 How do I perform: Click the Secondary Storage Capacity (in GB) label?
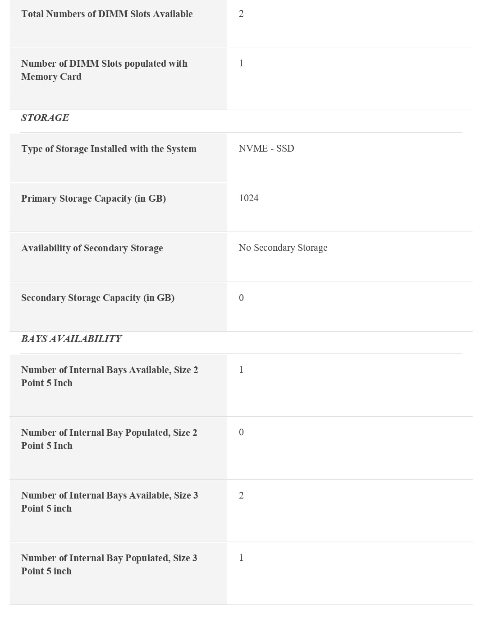98,298
